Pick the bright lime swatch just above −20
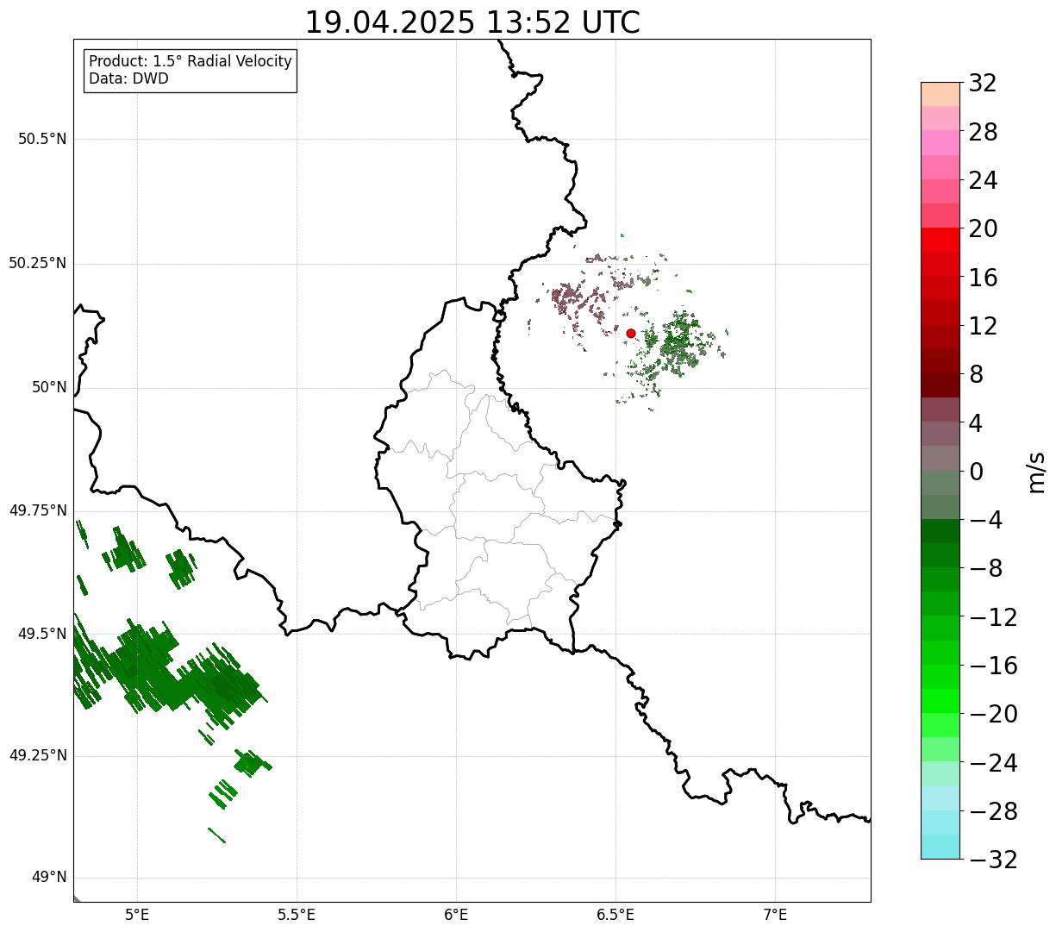Viewport: 1056px width, 932px height. [x=940, y=701]
